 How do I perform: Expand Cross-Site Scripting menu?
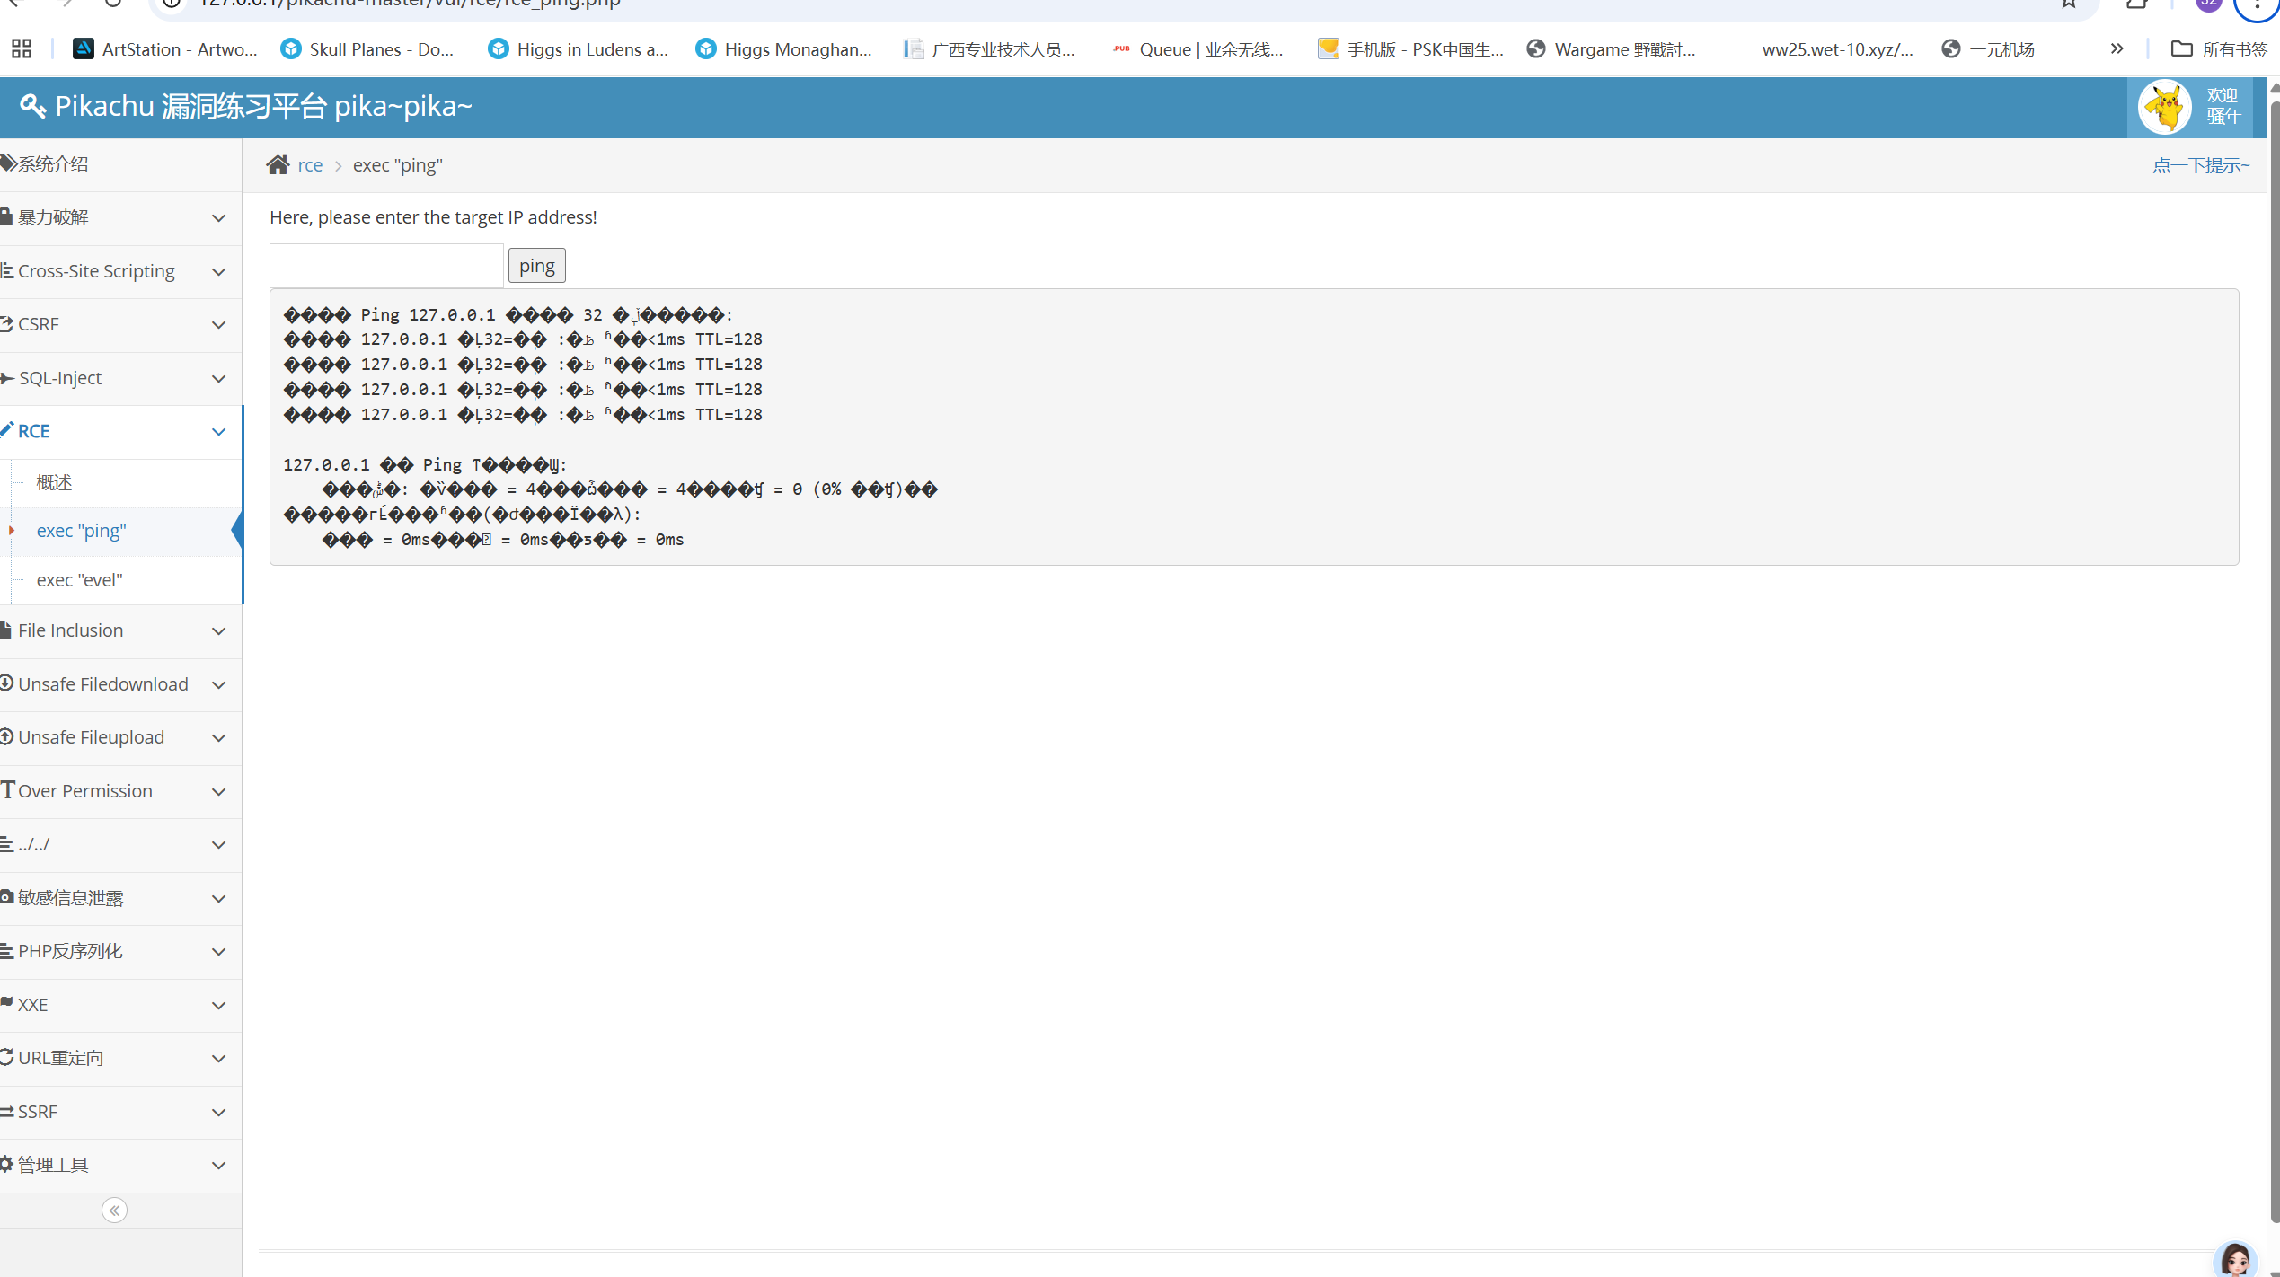[120, 271]
